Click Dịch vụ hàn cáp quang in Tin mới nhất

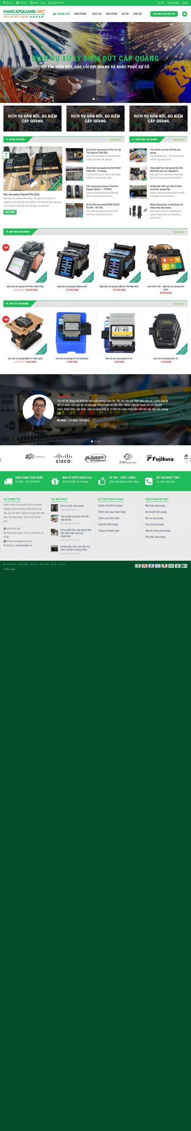coord(72,506)
